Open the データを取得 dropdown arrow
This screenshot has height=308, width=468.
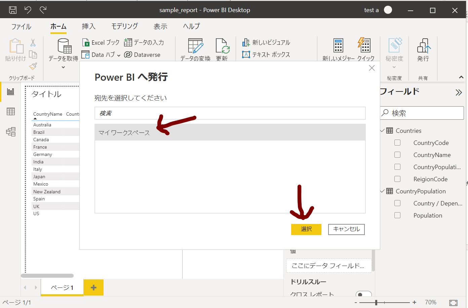(63, 67)
